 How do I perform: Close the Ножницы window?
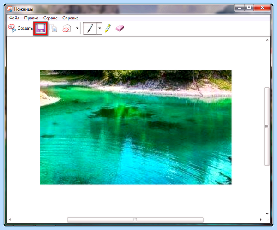tap(262, 7)
